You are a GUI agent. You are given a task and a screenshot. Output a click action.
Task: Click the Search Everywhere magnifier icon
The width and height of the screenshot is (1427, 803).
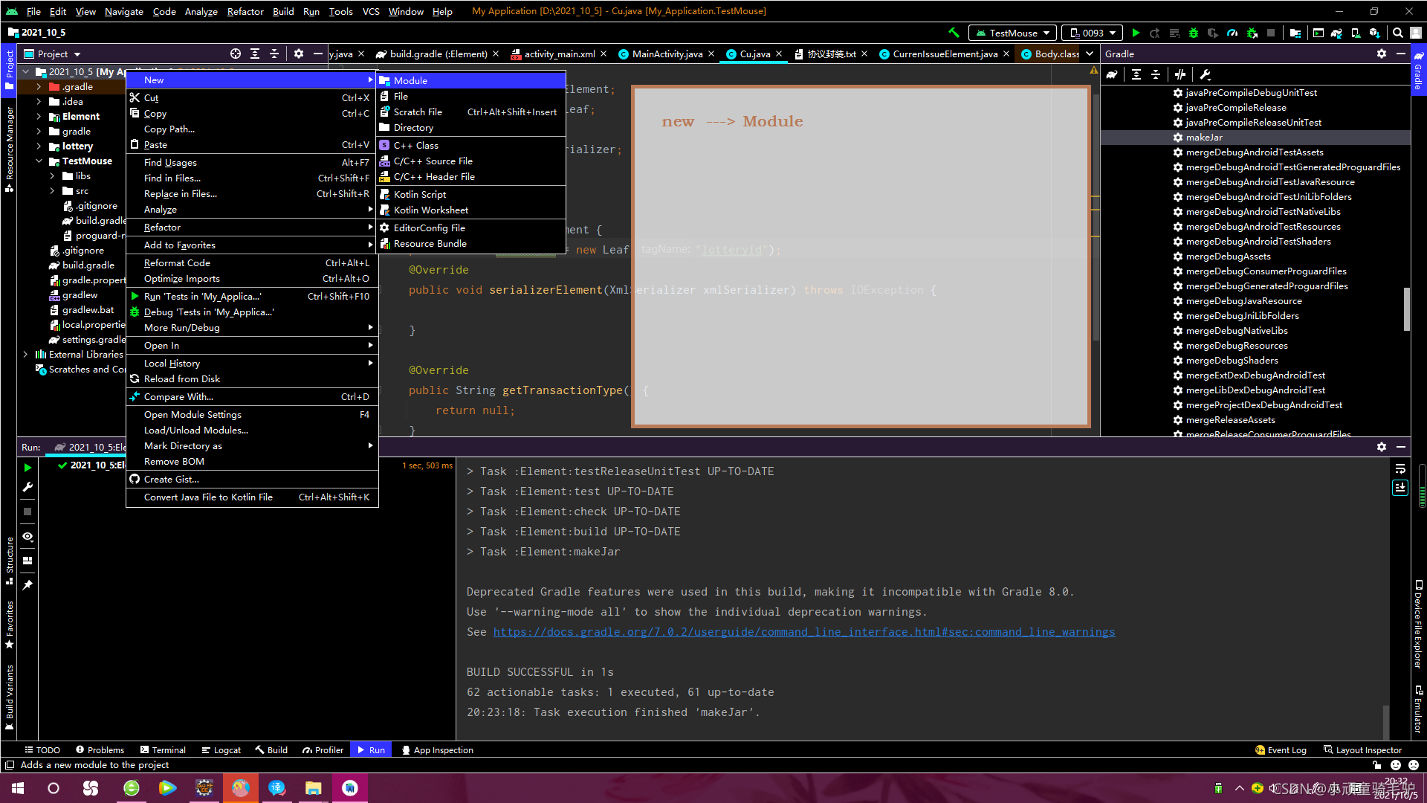pos(1397,33)
